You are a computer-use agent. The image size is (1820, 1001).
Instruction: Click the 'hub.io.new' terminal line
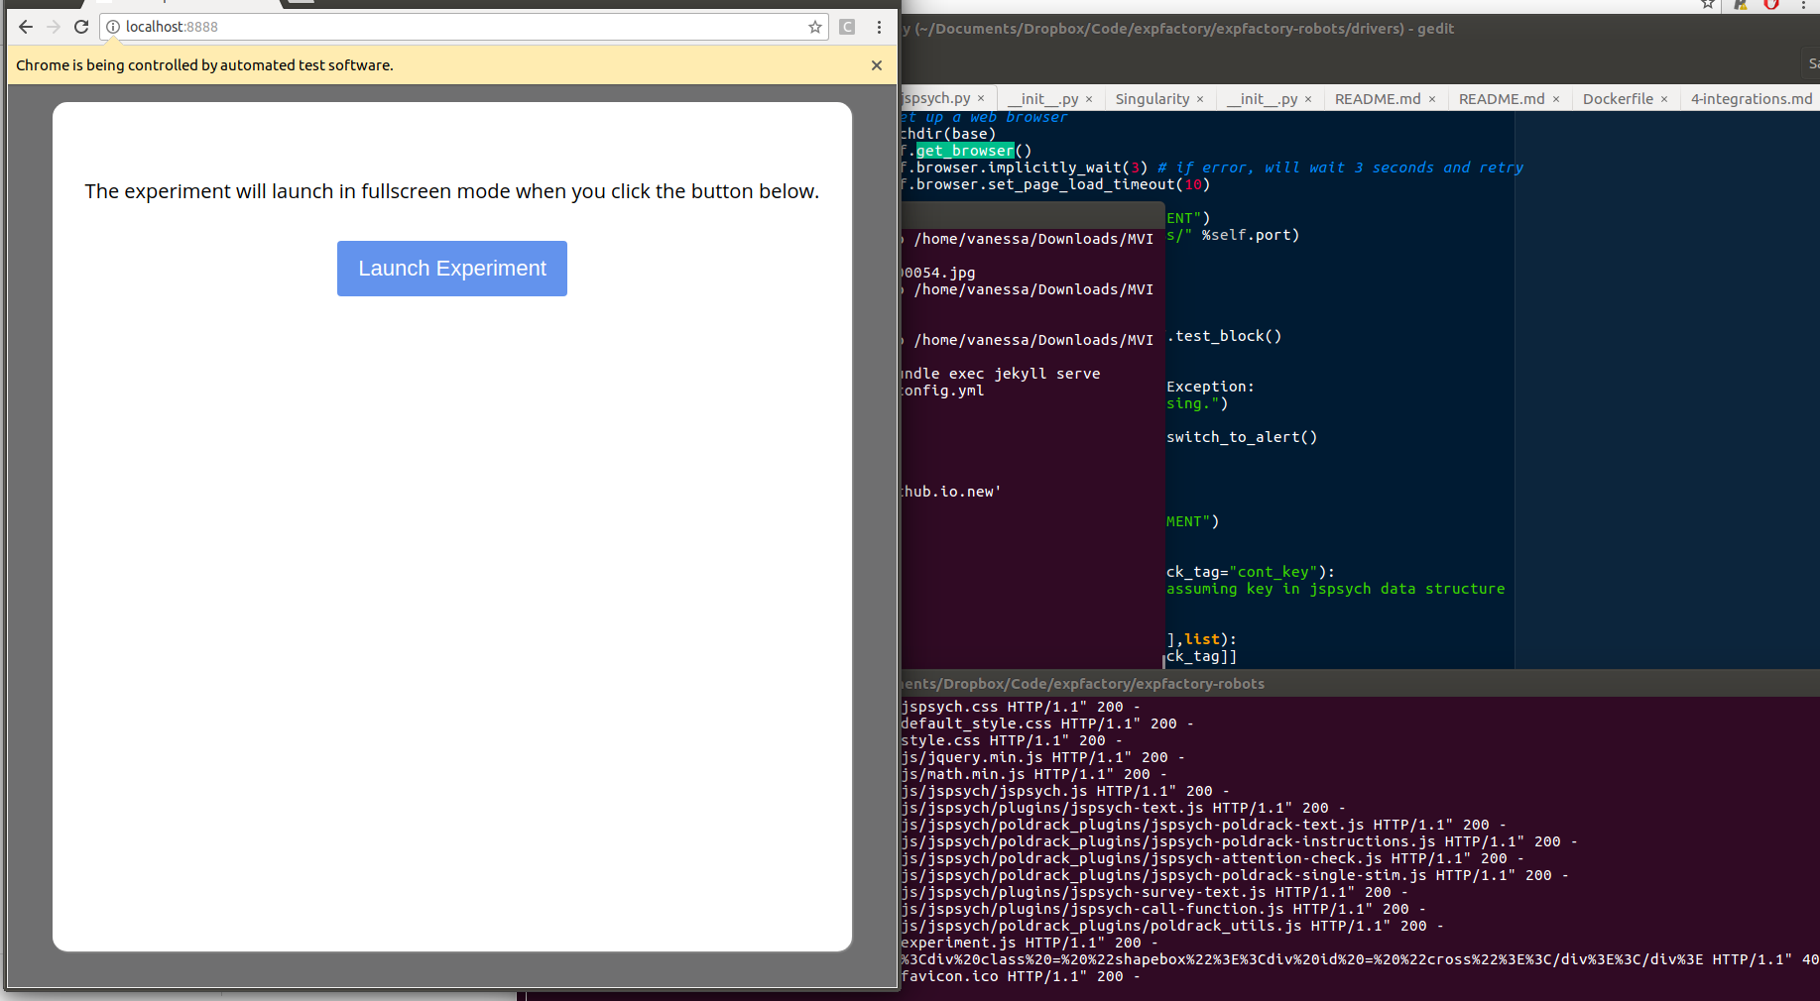(952, 492)
